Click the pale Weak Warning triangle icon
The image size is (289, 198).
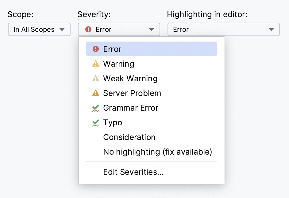pyautogui.click(x=95, y=78)
